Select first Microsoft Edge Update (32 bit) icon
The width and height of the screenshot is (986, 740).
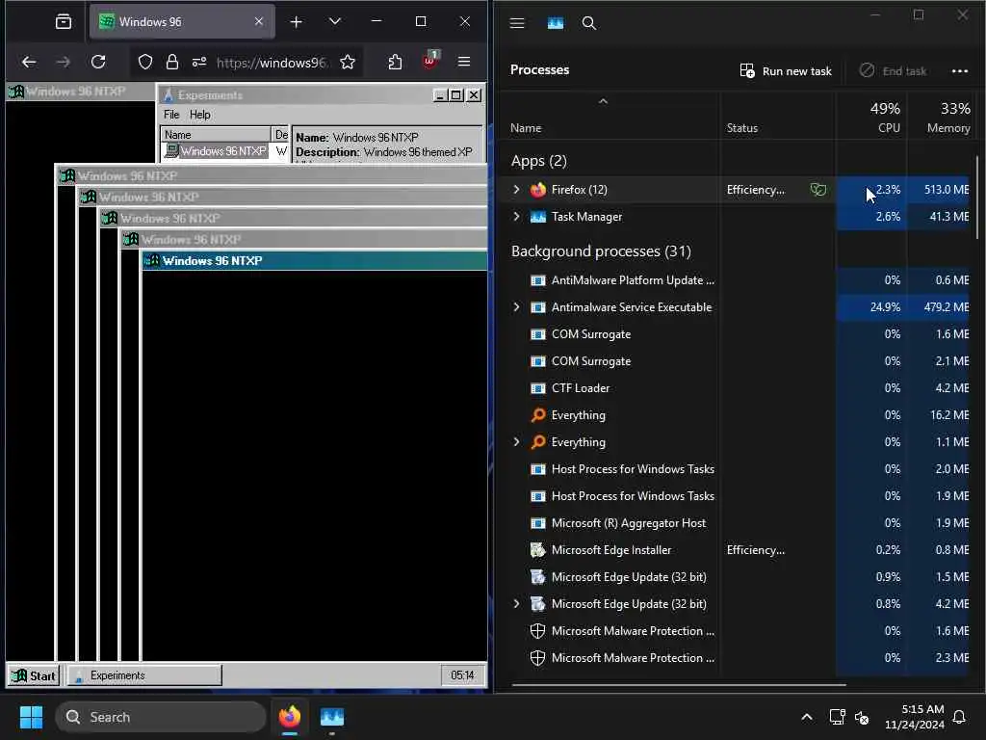[537, 577]
